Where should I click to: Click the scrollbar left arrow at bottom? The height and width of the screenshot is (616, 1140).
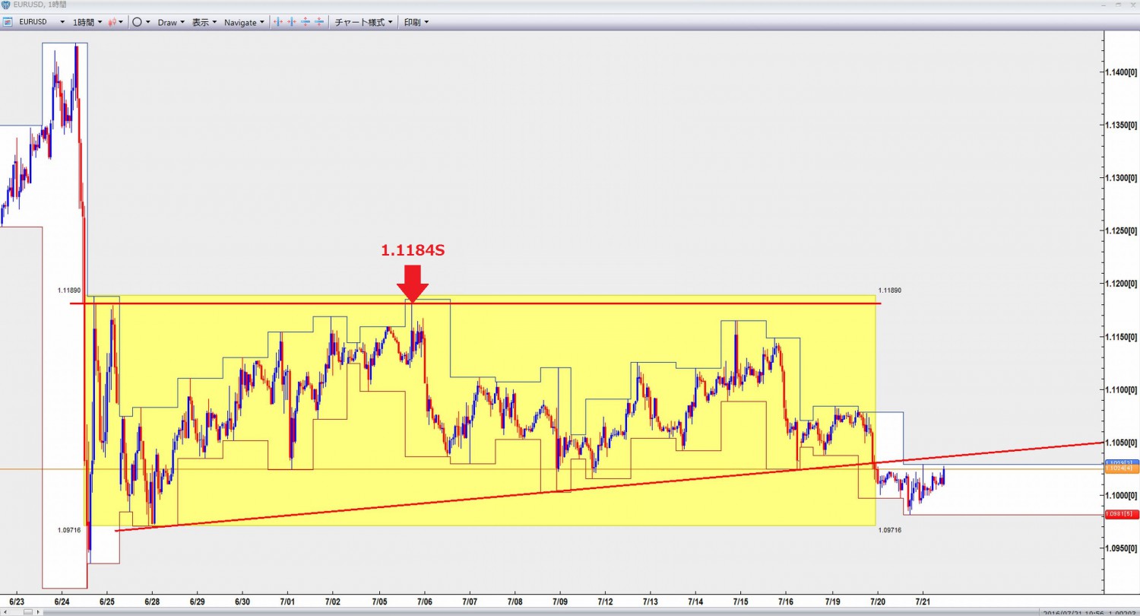pos(4,611)
